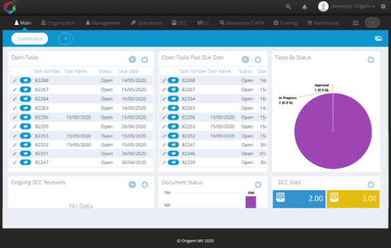Sort Open Tasks by Due Date column

pyautogui.click(x=129, y=72)
